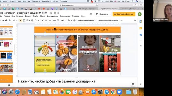Viewport: 172px width, 96px height.
Task: Expand the crop mask dropdown arrow
Action: pyautogui.click(x=72, y=20)
